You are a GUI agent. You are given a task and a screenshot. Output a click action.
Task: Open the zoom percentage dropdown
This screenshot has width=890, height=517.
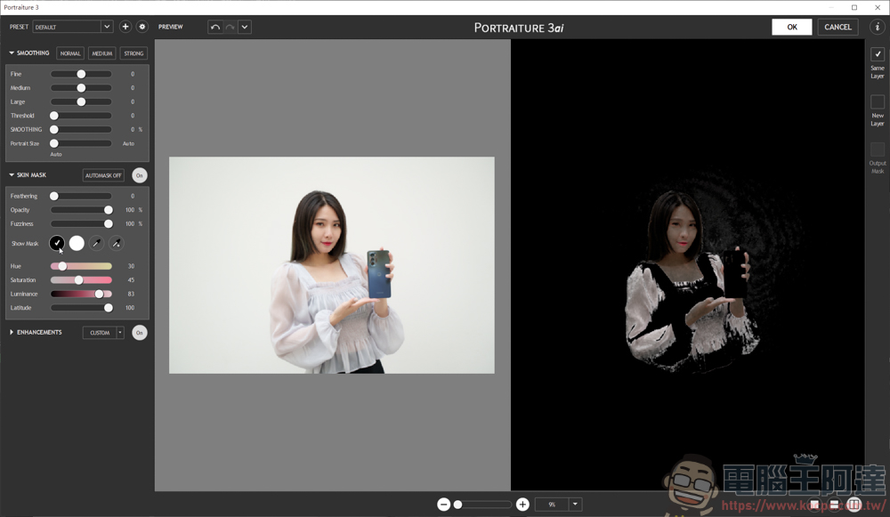(x=575, y=504)
